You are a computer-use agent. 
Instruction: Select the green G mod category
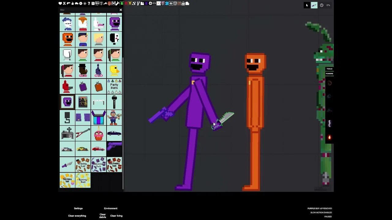point(122,3)
